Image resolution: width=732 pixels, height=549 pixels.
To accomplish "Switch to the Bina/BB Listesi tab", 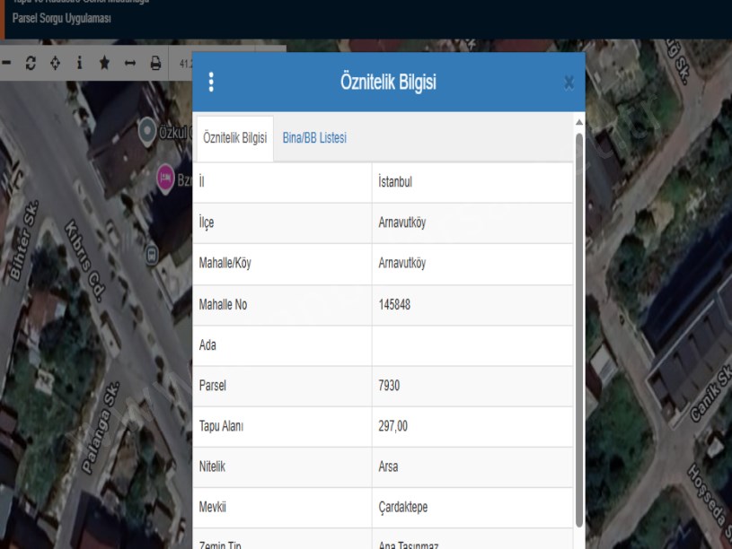I will tap(314, 138).
